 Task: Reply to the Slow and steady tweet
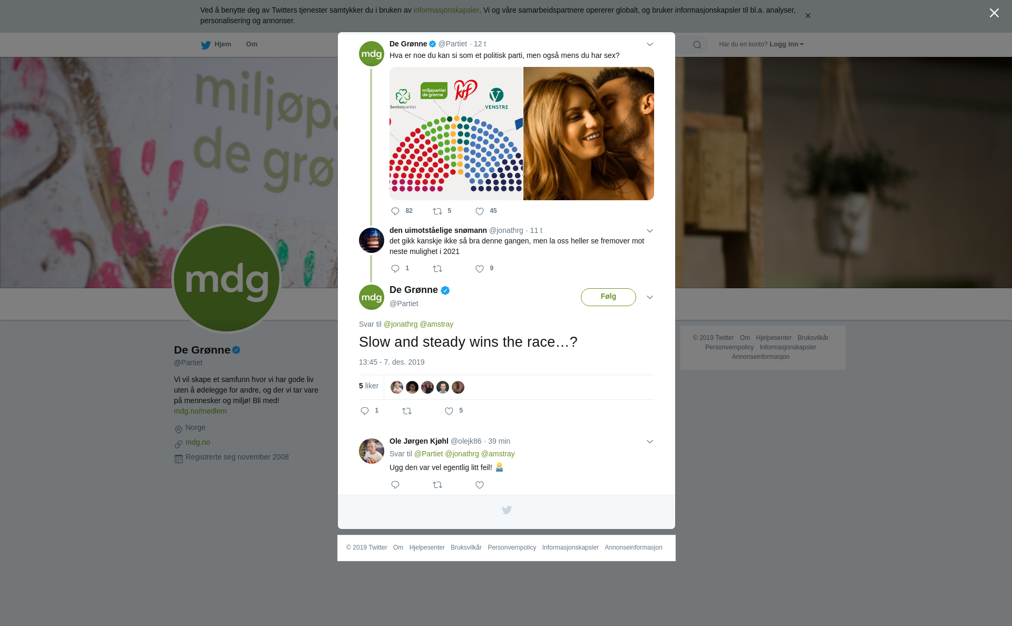[365, 411]
